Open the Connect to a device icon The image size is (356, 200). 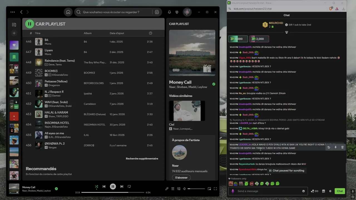(179, 189)
